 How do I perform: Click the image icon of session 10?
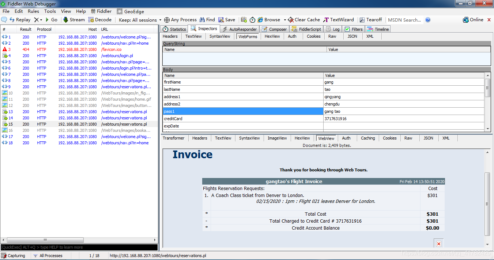5,93
